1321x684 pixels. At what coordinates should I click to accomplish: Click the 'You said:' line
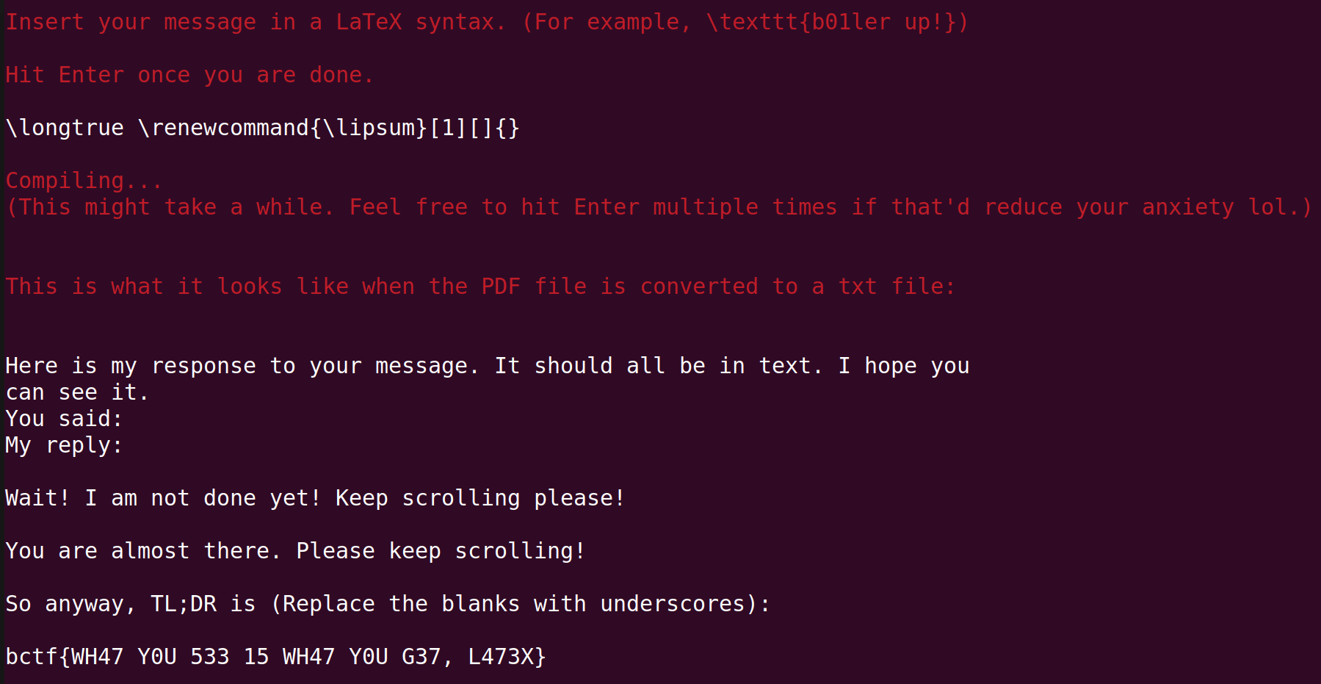pos(64,419)
